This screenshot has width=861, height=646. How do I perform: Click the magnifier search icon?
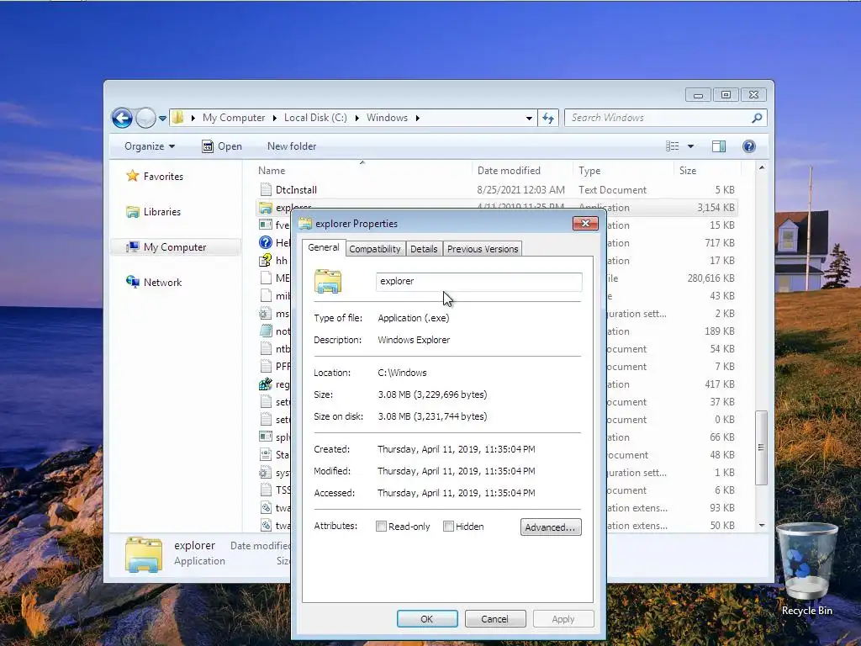tap(758, 118)
